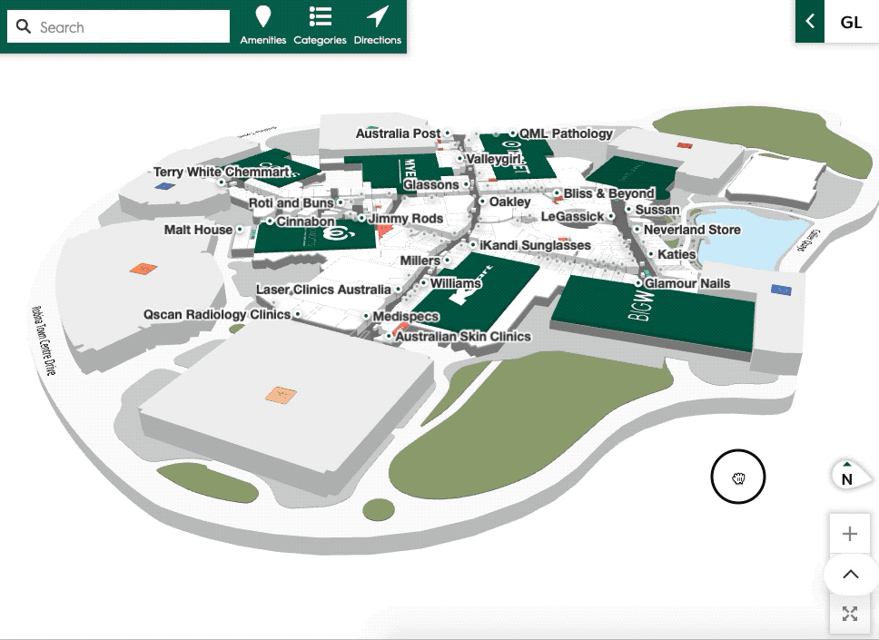This screenshot has width=879, height=640.
Task: Select the Qscan Radiology Clinics label
Action: [x=217, y=314]
